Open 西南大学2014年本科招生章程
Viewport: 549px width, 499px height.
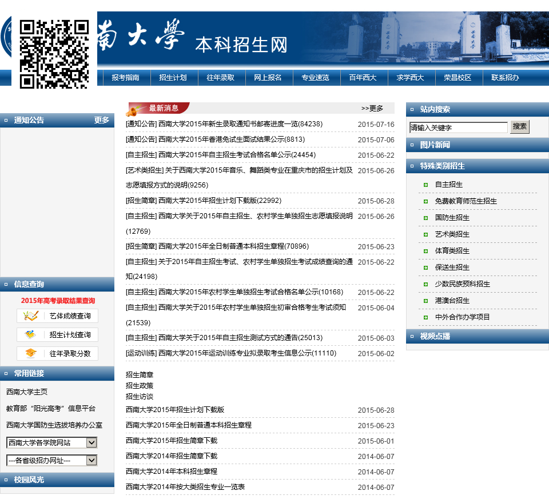[x=172, y=472]
